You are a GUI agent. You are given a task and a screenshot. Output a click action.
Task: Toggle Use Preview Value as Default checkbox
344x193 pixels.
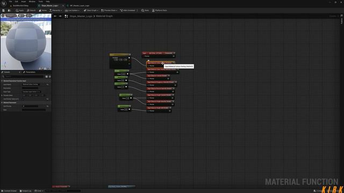click(23, 99)
